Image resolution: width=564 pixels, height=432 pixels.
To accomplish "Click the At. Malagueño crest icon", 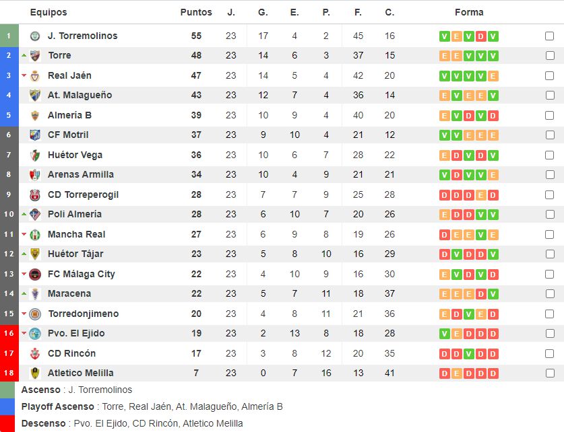I will pyautogui.click(x=35, y=95).
